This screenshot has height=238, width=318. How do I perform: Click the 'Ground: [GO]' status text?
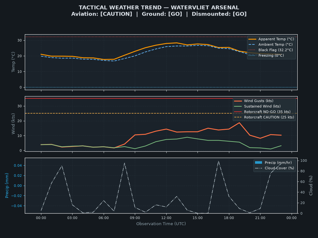pyautogui.click(x=162, y=14)
